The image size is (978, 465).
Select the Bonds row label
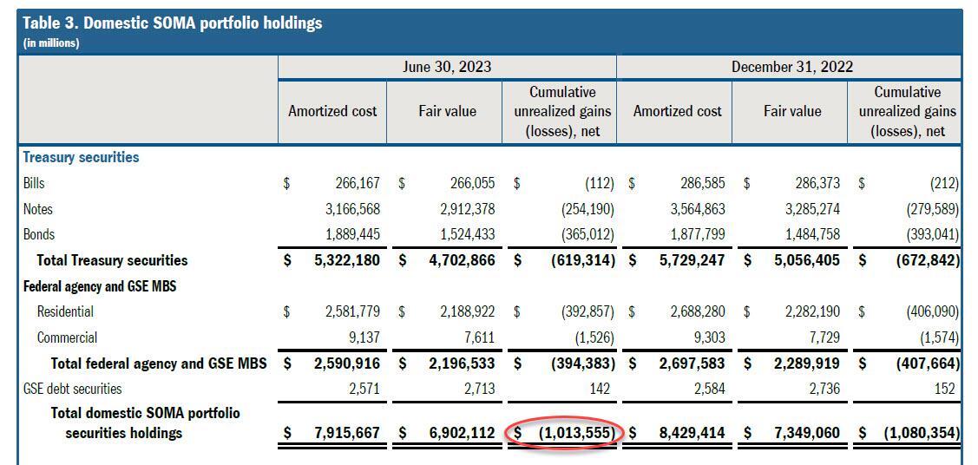(38, 234)
